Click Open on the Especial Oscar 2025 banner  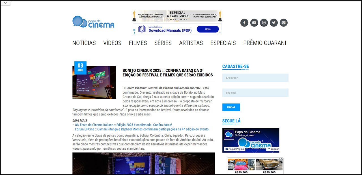(208, 29)
